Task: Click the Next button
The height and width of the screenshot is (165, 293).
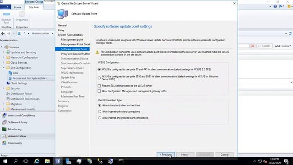Action: click(185, 154)
